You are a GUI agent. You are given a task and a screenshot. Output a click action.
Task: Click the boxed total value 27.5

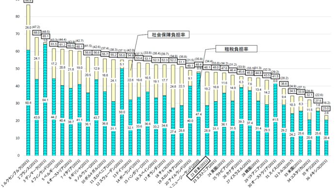click(x=318, y=101)
